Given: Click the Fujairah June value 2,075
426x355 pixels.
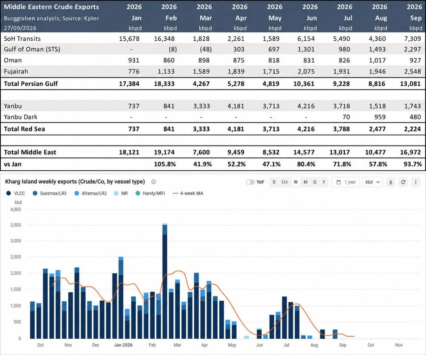Looking at the screenshot, I should coord(306,71).
